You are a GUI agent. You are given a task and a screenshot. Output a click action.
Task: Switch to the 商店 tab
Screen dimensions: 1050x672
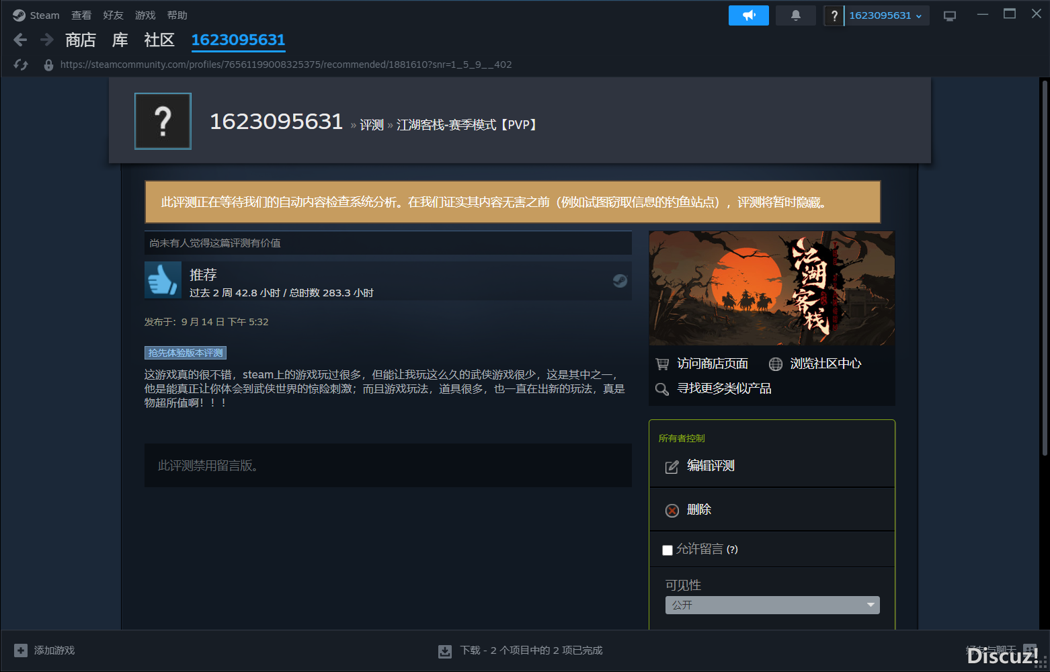[x=81, y=40]
